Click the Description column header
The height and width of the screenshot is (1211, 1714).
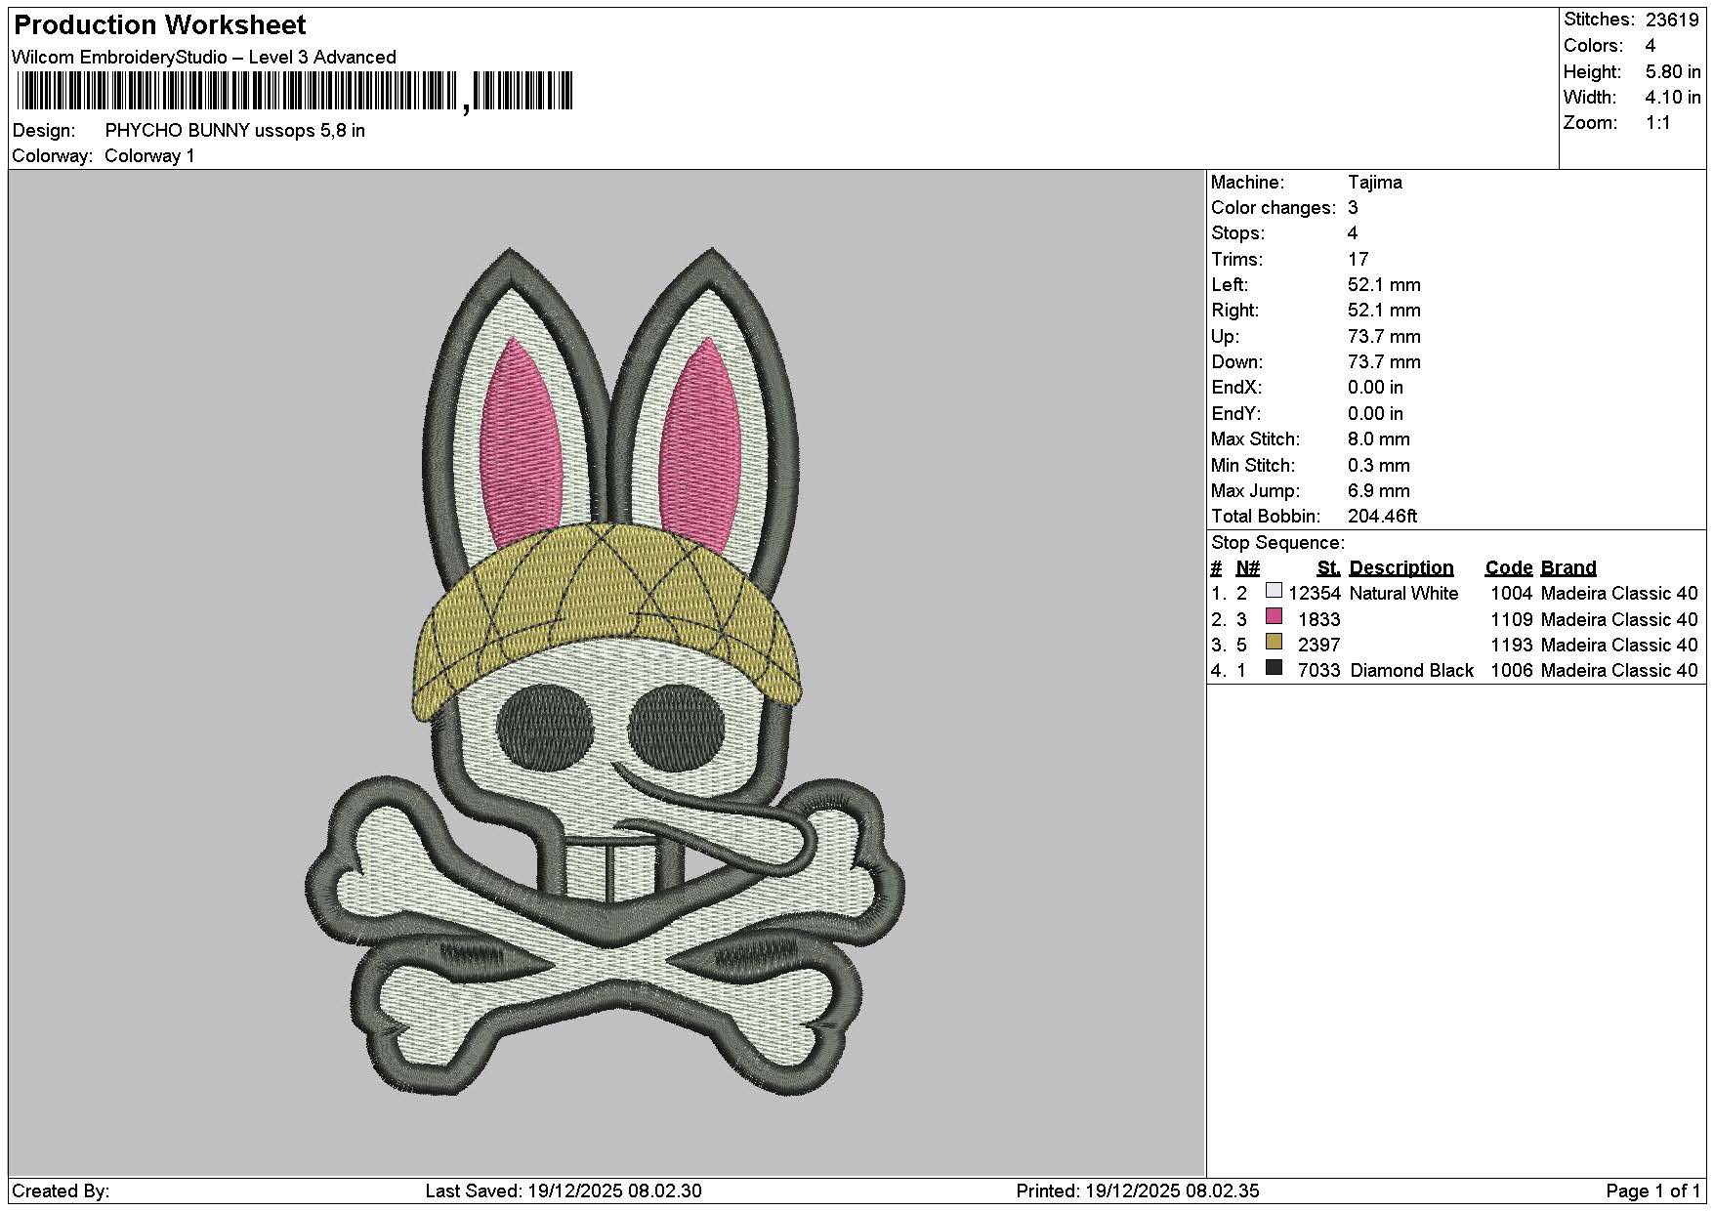pyautogui.click(x=1401, y=567)
